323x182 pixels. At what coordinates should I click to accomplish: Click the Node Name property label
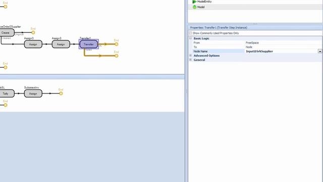[200, 51]
